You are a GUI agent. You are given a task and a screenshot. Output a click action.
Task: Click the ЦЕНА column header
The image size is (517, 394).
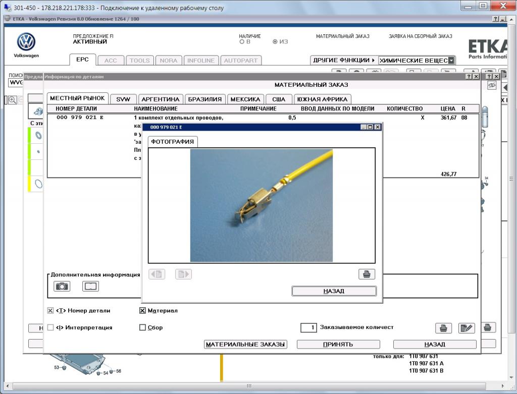pyautogui.click(x=448, y=108)
